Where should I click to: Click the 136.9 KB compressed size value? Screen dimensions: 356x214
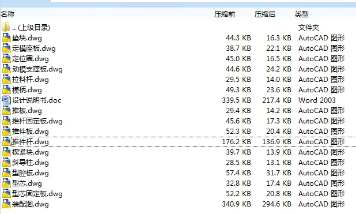tap(277, 142)
